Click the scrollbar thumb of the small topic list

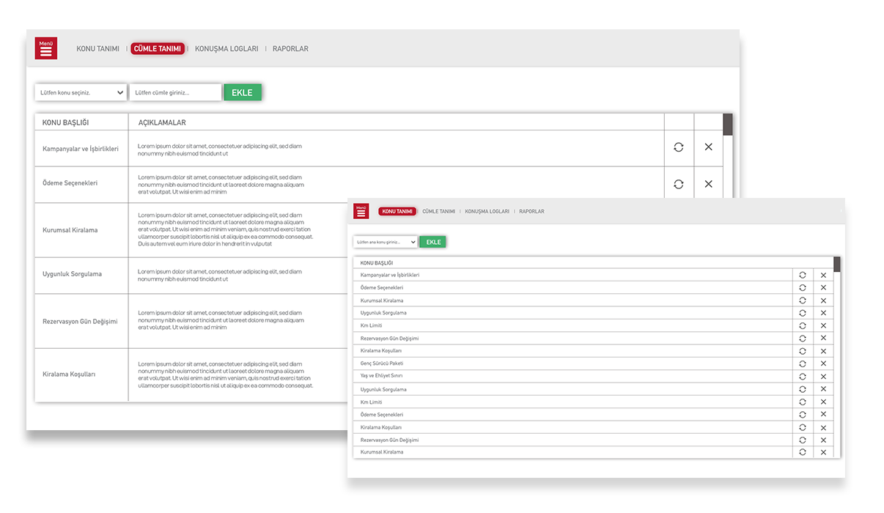tap(837, 265)
